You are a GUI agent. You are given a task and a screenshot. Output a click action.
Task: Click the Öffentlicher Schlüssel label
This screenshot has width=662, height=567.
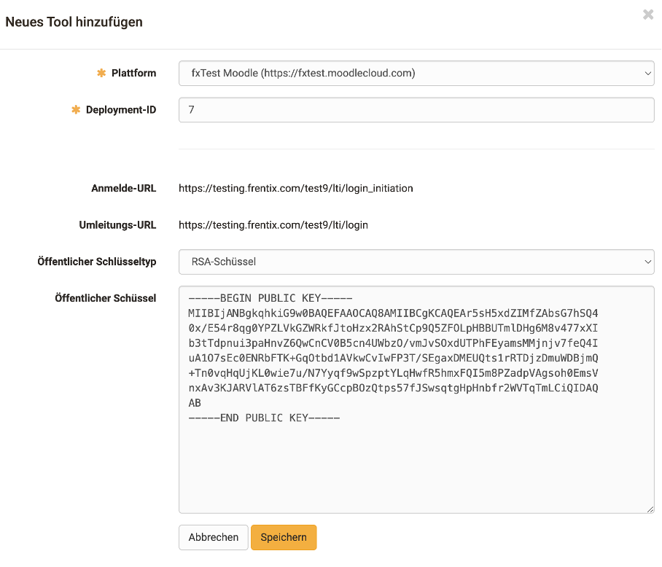[106, 298]
